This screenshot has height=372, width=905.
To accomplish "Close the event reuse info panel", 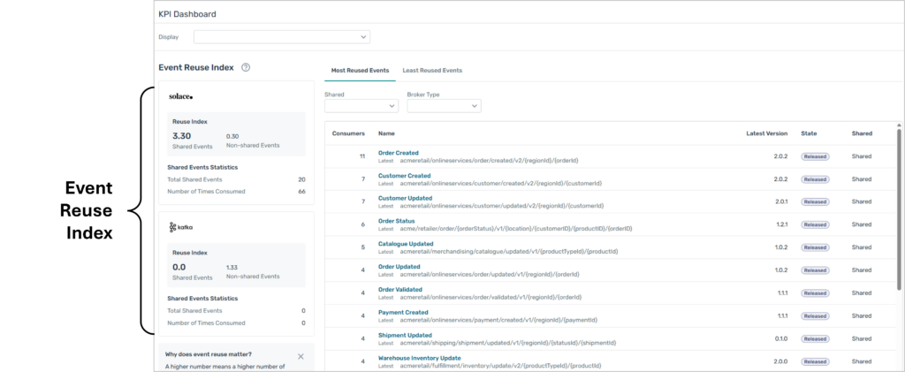I will [x=300, y=356].
